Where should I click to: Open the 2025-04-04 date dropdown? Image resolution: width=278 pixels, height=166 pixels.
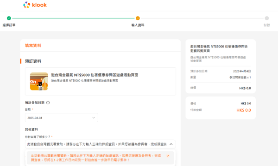tap(62, 118)
